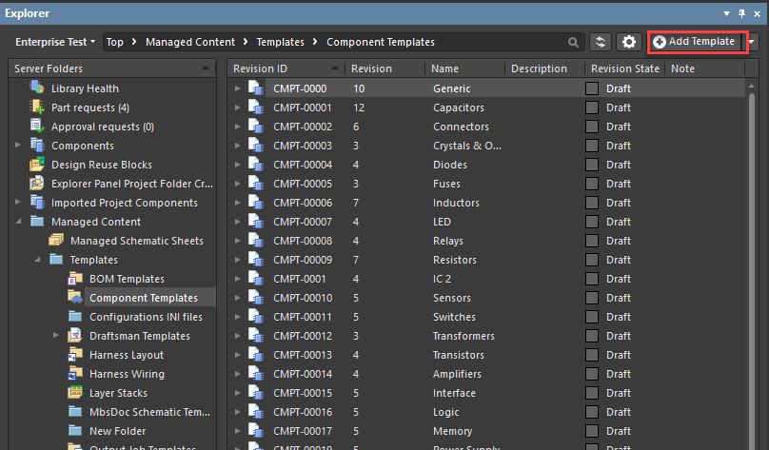This screenshot has width=769, height=450.
Task: Select Component Templates in folder tree
Action: click(144, 298)
